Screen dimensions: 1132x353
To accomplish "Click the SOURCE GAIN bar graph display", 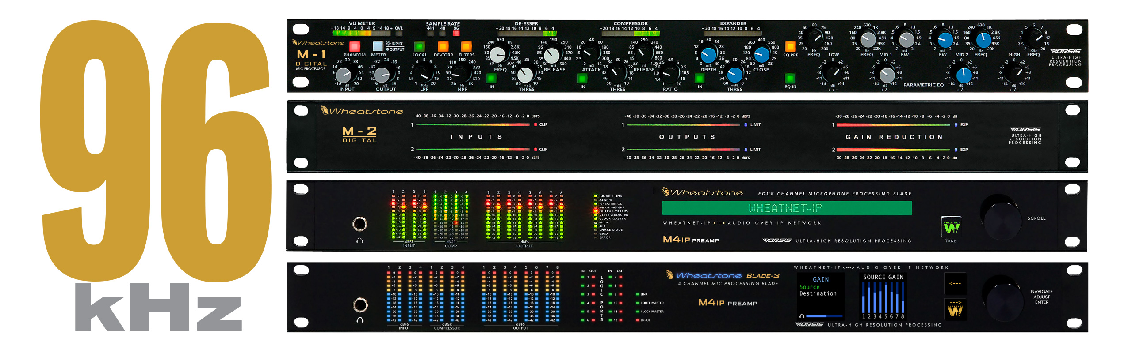I will point(883,297).
